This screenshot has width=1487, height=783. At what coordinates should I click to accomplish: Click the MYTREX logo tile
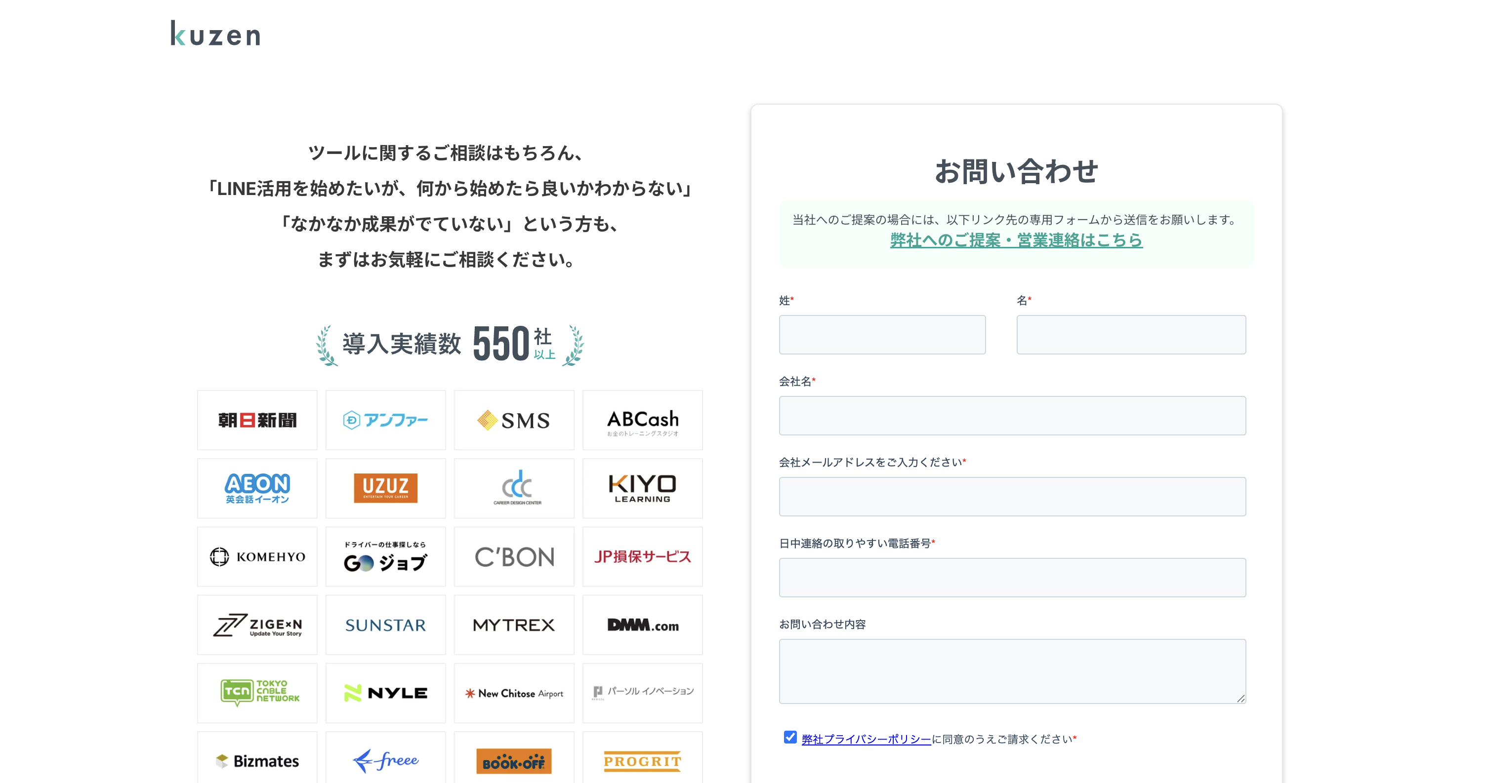pyautogui.click(x=514, y=625)
